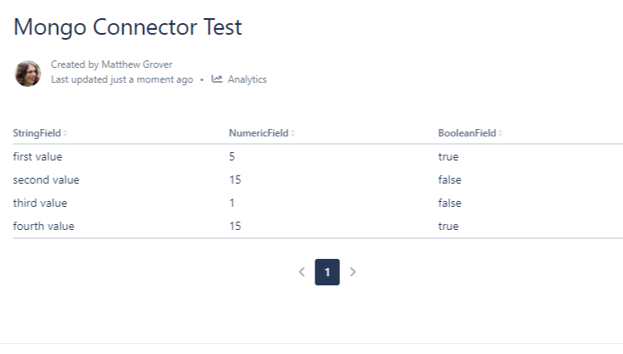This screenshot has width=623, height=354.
Task: Click the NumericField column header
Action: [258, 133]
